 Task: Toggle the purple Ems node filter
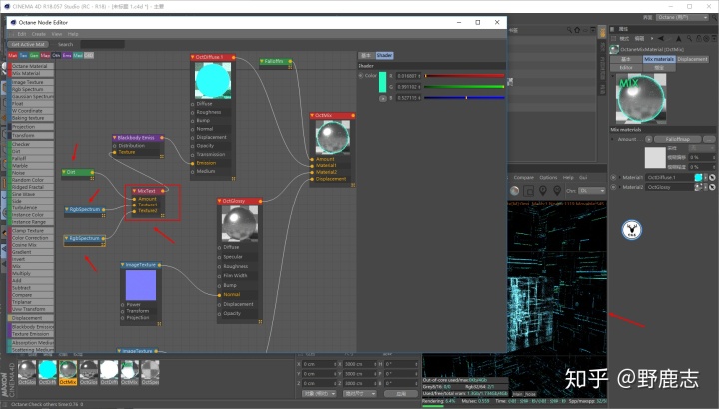(x=67, y=56)
